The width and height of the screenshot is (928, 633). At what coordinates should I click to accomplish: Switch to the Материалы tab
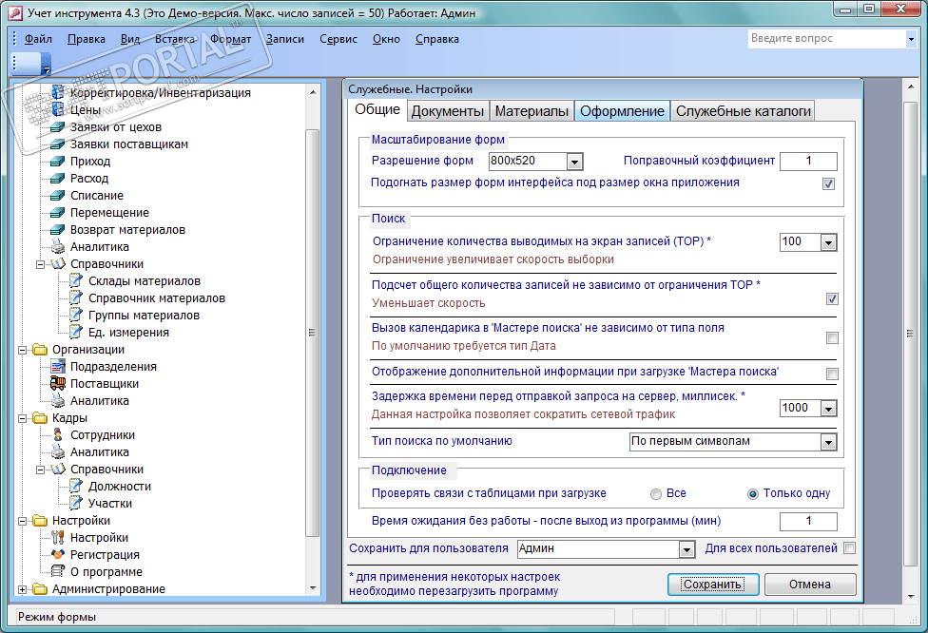[532, 111]
